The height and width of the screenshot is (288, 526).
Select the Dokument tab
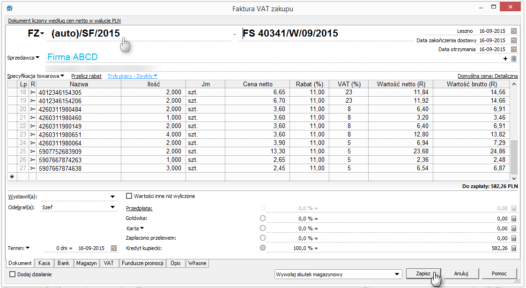(x=20, y=263)
